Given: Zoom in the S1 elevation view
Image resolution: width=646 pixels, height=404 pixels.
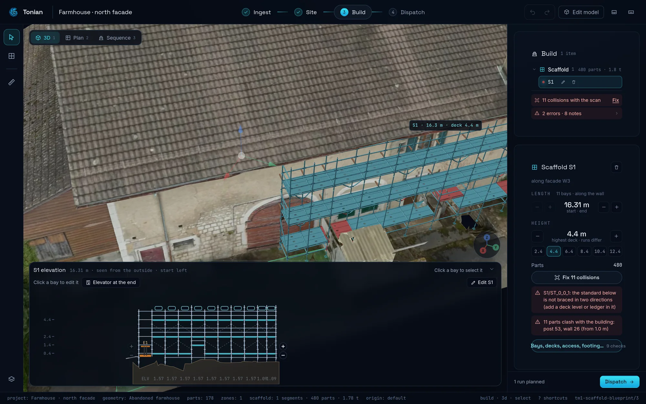Looking at the screenshot, I should click(x=283, y=346).
